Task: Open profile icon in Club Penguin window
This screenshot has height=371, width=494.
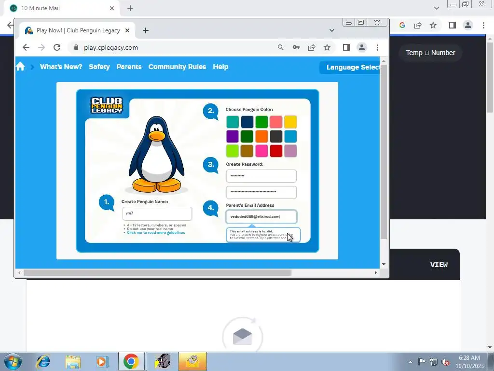Action: (x=362, y=47)
